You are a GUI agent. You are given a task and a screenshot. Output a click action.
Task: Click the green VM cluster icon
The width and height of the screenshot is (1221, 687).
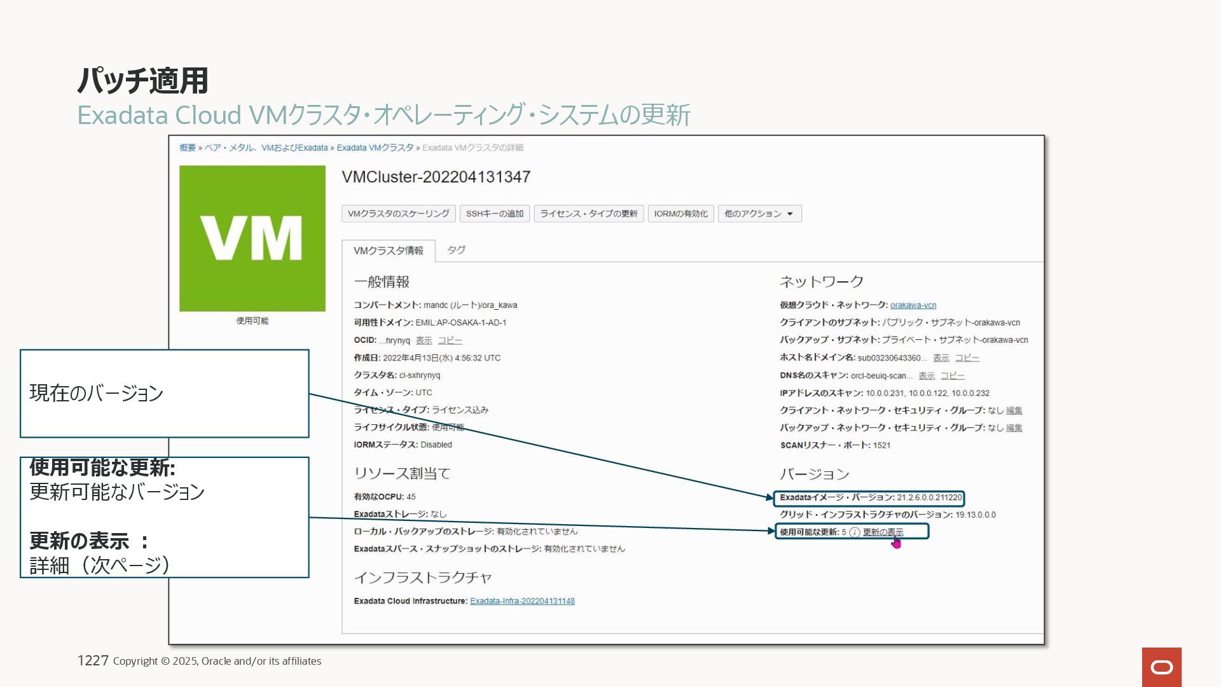click(252, 239)
